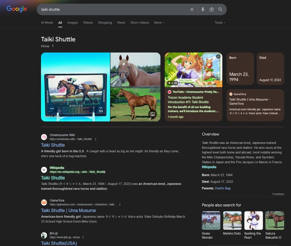Image resolution: width=291 pixels, height=246 pixels.
Task: View the horse head close-up photo
Action: (136, 70)
